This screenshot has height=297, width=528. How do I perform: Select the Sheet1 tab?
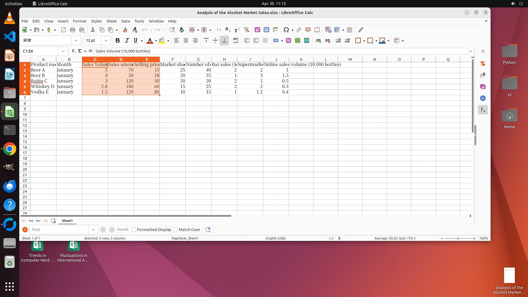click(x=67, y=221)
